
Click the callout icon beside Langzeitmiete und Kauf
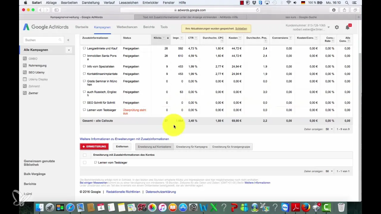[85, 48]
